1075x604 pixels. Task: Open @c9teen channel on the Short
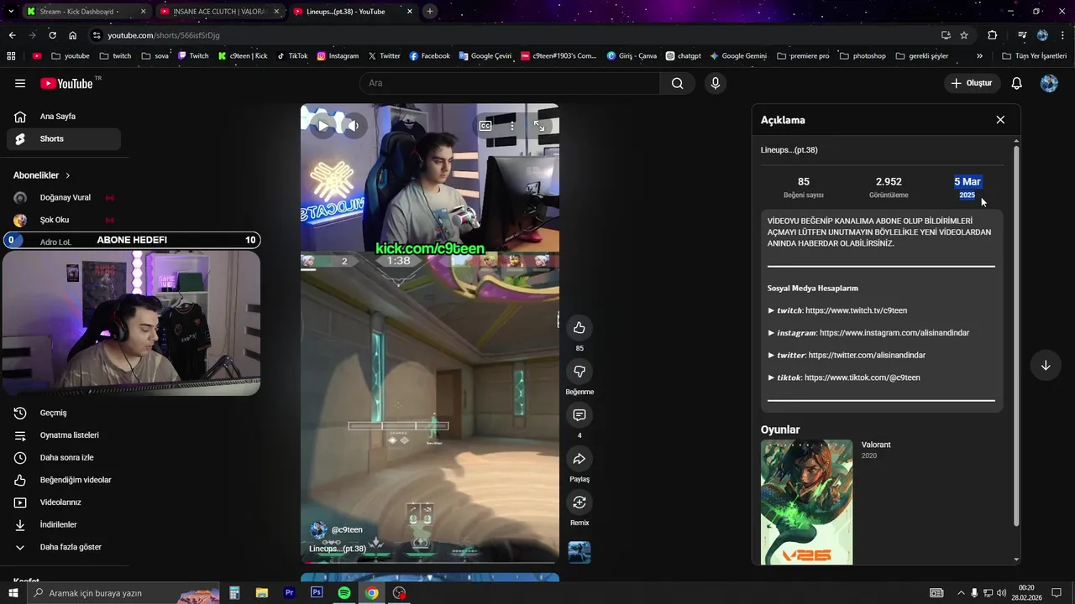[347, 529]
